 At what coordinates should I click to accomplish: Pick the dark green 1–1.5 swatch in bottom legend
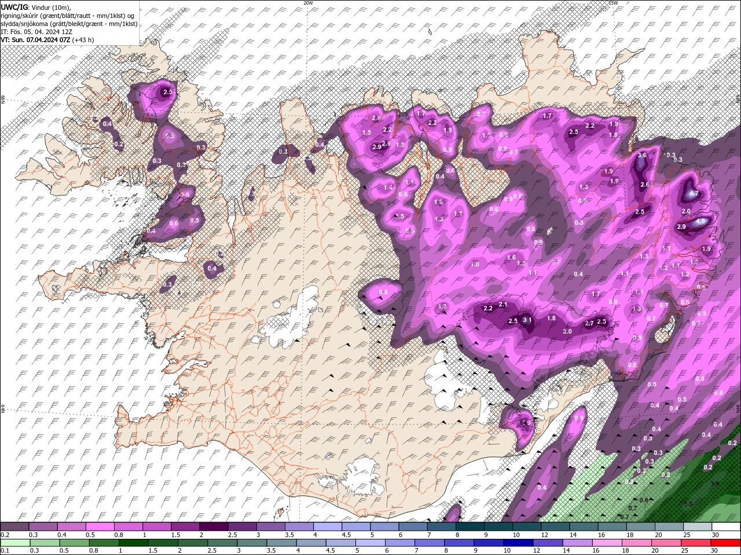133,542
